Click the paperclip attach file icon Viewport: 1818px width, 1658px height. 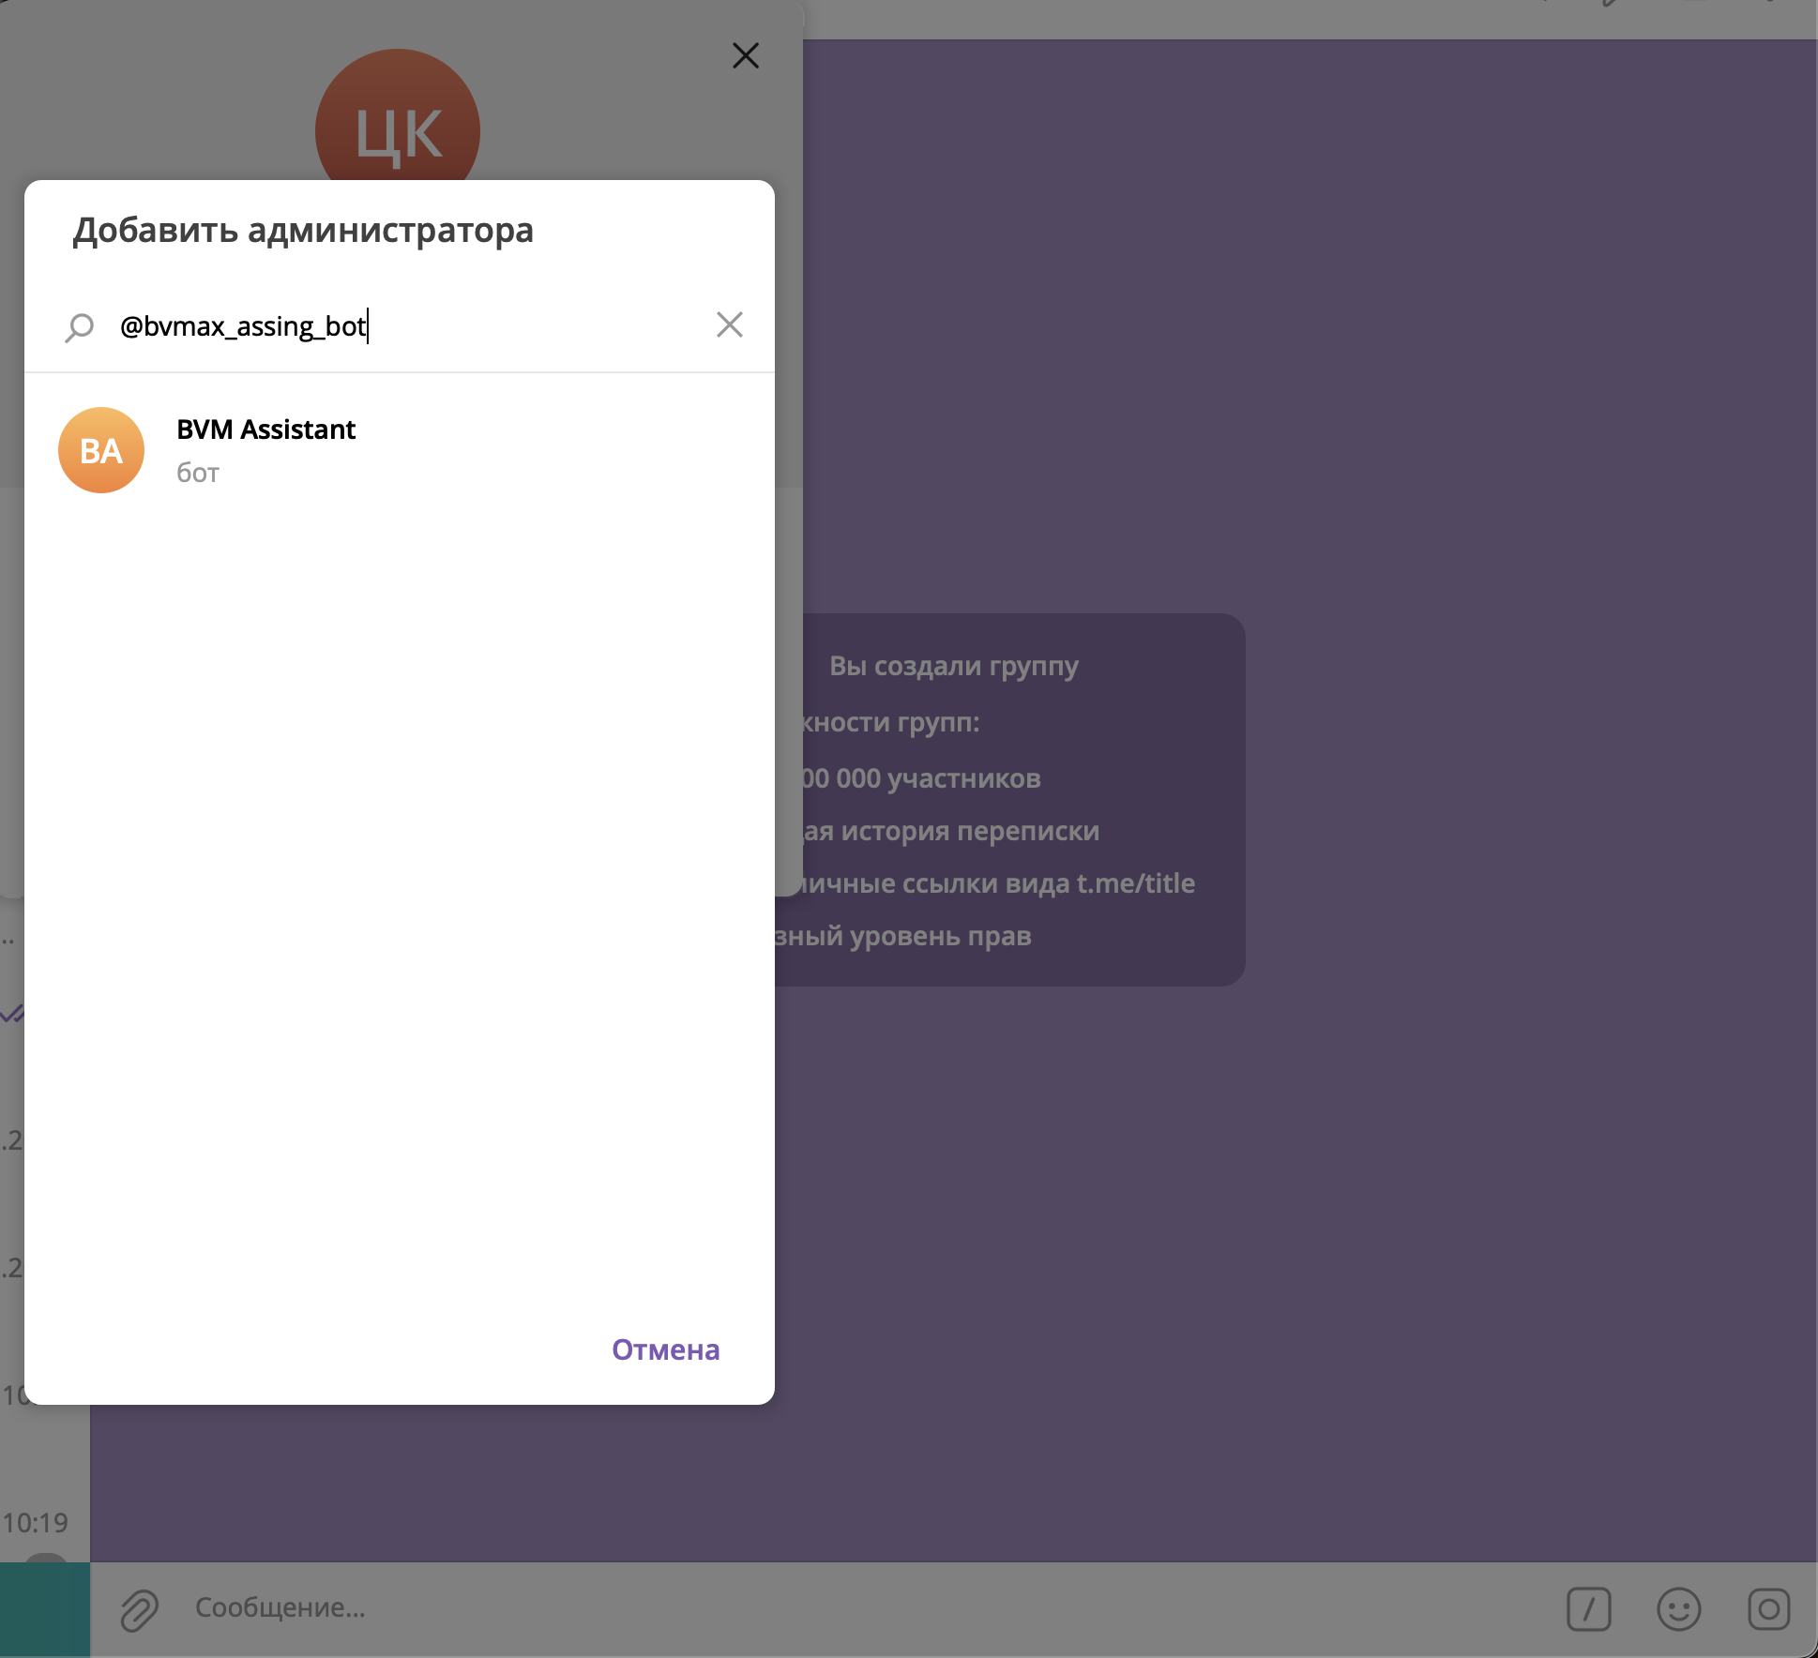pyautogui.click(x=140, y=1609)
